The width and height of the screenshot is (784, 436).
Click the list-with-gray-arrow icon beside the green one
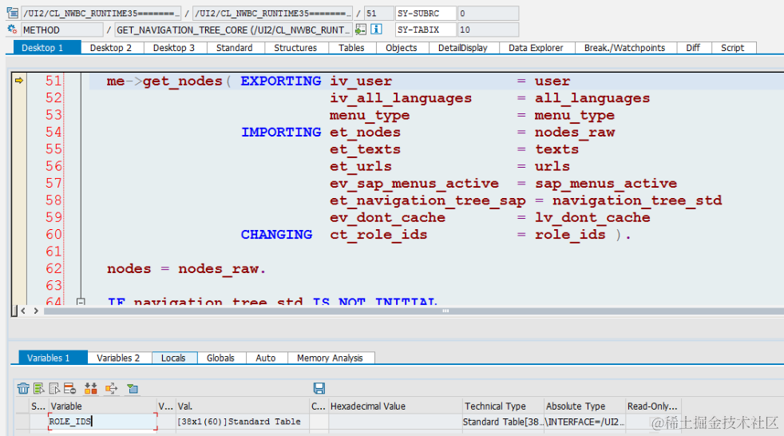coord(54,389)
